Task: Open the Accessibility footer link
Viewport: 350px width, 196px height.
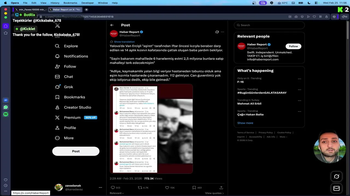Action: coord(256,137)
